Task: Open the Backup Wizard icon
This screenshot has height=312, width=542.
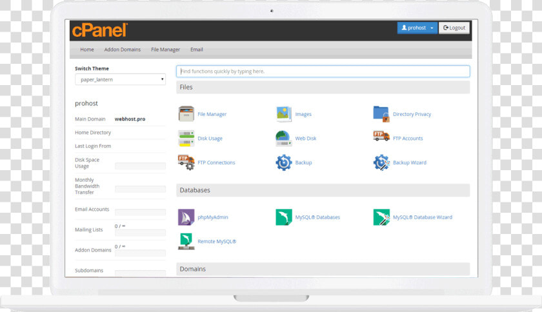Action: tap(381, 162)
